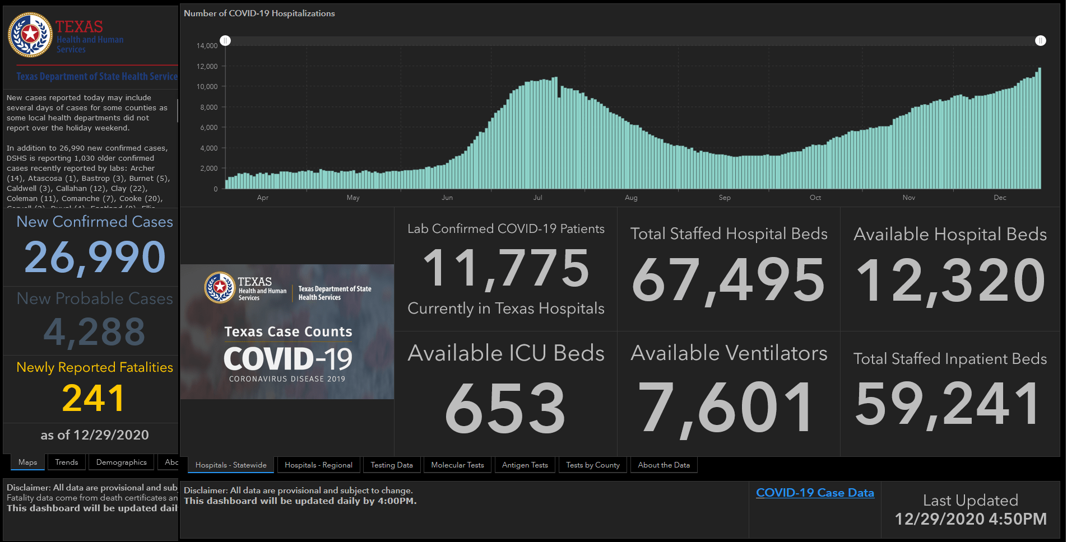The height and width of the screenshot is (542, 1067).
Task: Open the COVID-19 Case Data link
Action: (815, 493)
